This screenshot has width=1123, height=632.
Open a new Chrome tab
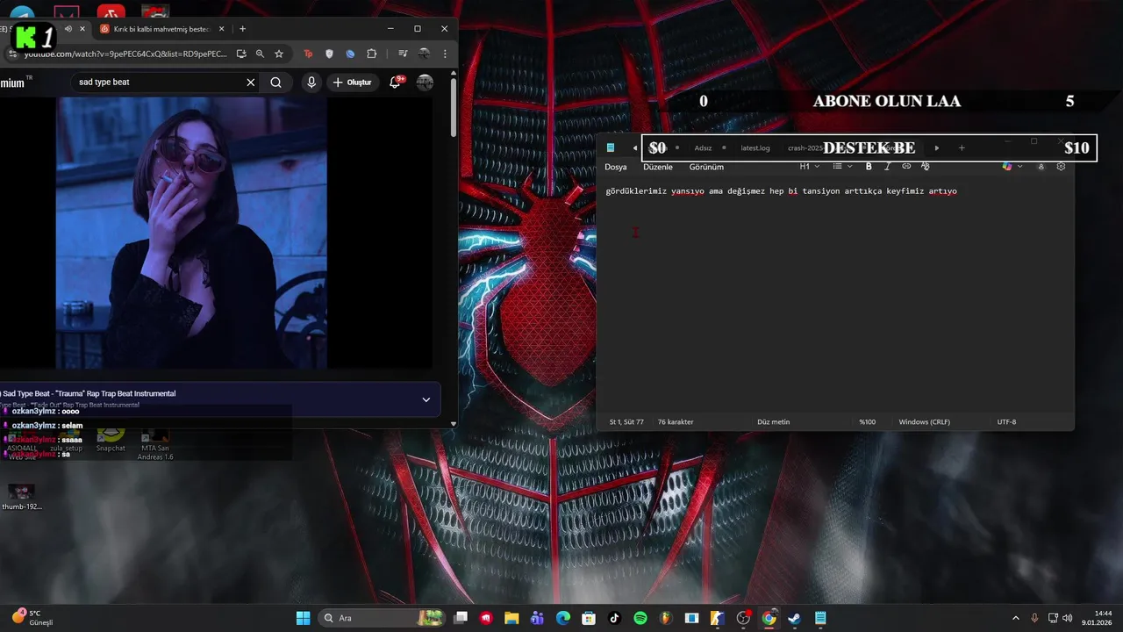[x=243, y=29]
